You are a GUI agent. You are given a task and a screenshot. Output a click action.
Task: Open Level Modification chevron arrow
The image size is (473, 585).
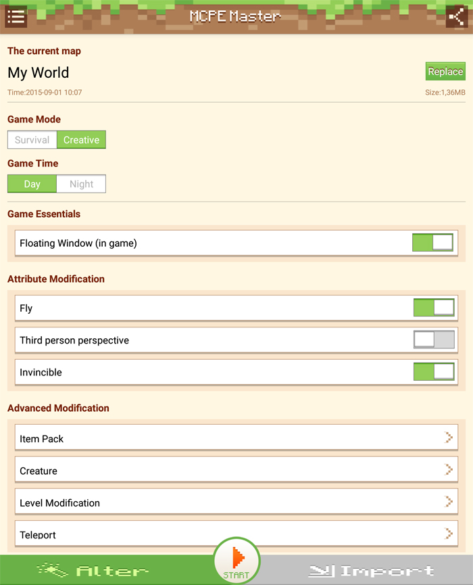click(449, 501)
